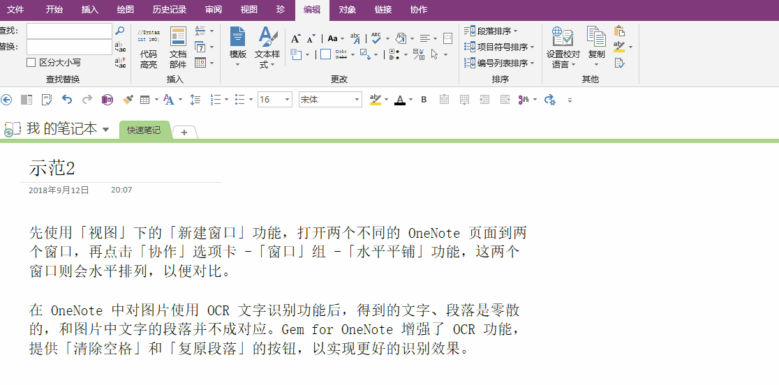The height and width of the screenshot is (385, 779).
Task: Click the replace-all icon with the orange plus
Action: [x=120, y=63]
